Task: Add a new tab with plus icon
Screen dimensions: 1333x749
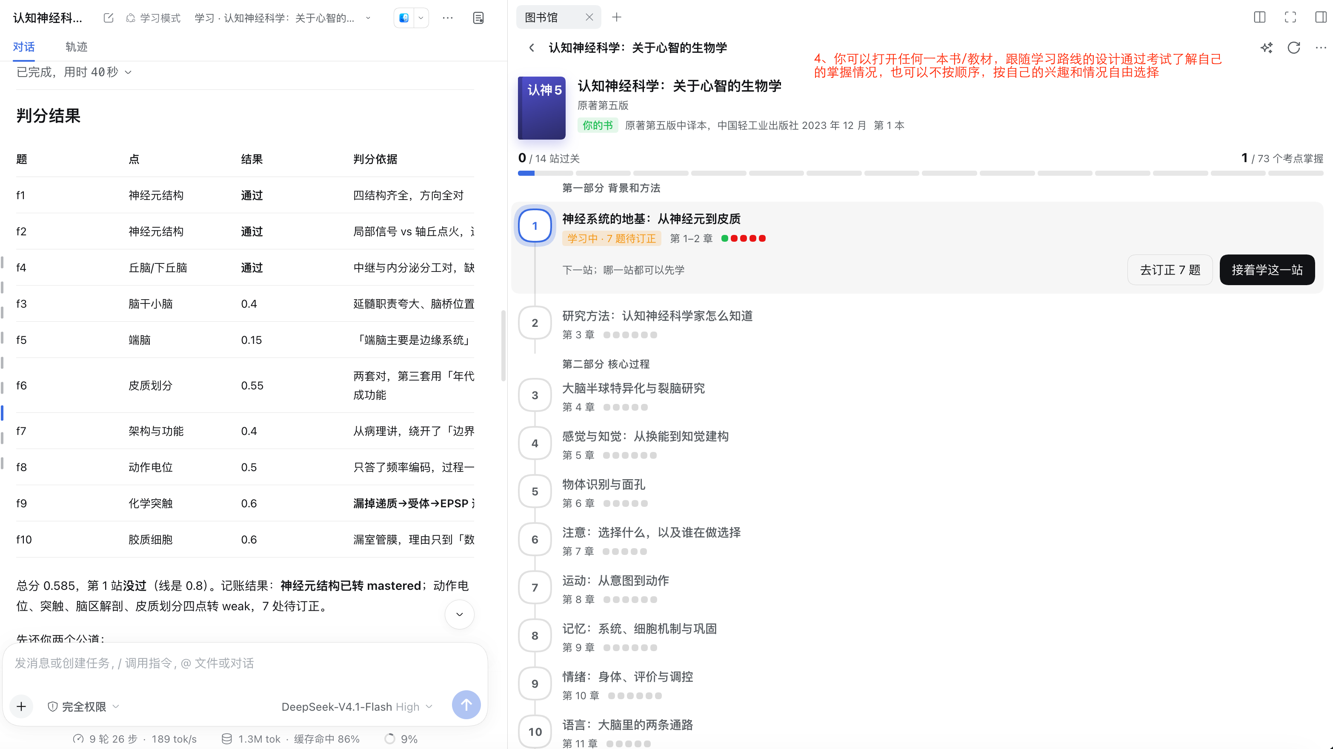Action: coord(616,17)
